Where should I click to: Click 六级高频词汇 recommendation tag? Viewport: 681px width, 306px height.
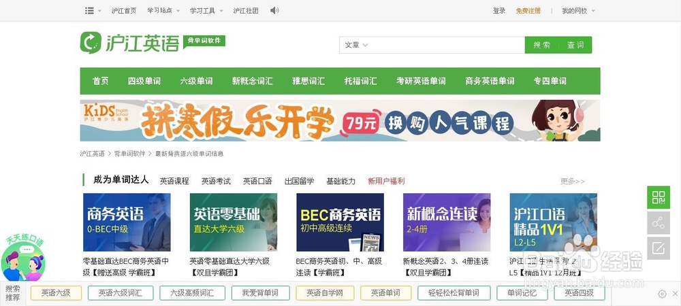point(192,293)
